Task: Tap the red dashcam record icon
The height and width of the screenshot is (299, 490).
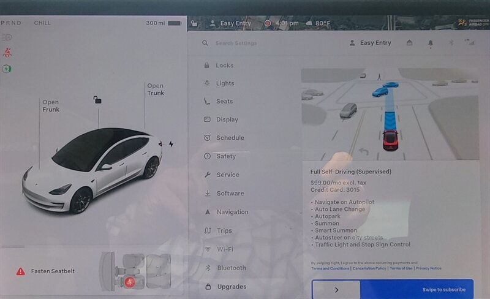Action: click(x=268, y=23)
